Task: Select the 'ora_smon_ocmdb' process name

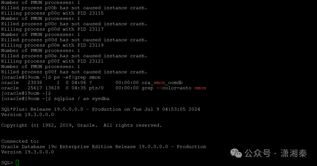Action: 162,83
